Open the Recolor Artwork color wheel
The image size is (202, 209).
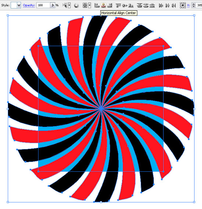pyautogui.click(x=76, y=6)
